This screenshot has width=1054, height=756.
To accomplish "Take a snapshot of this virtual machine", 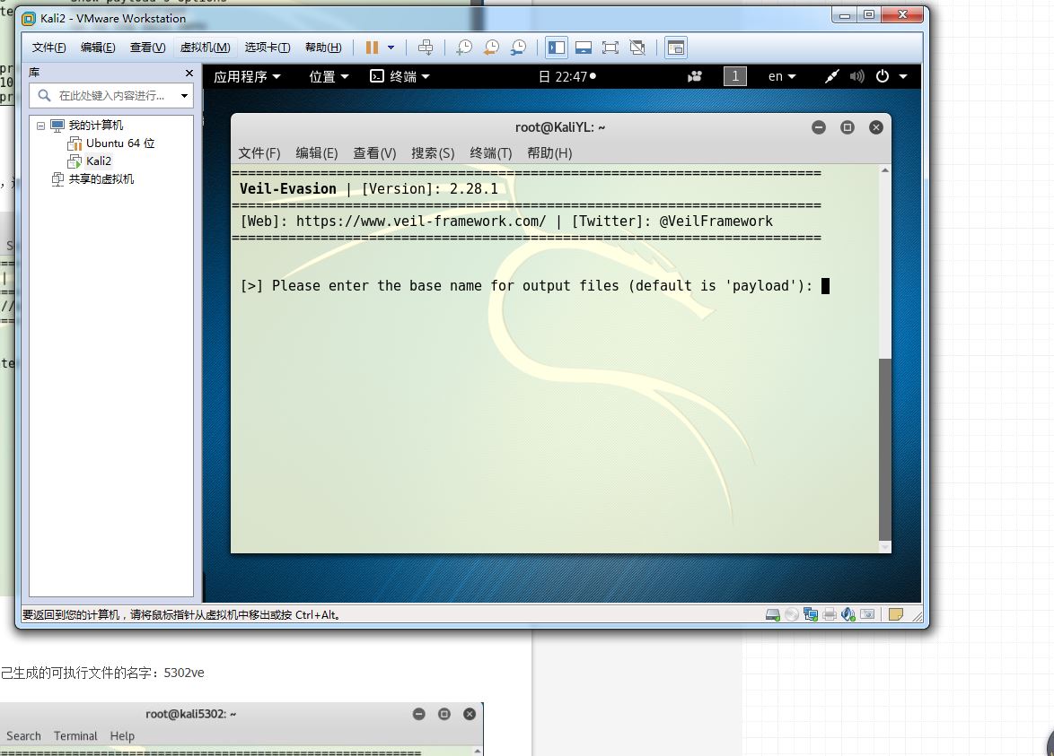I will pyautogui.click(x=464, y=48).
